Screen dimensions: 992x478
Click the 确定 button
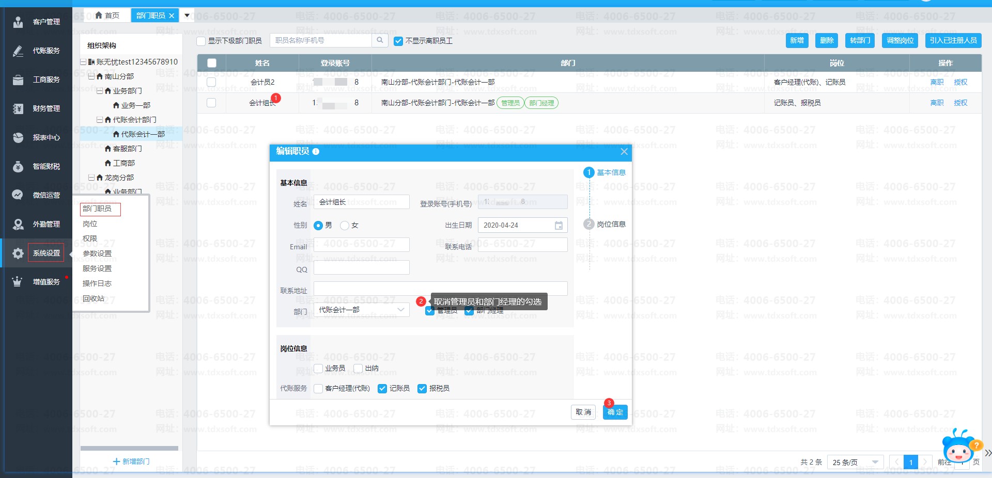point(615,412)
